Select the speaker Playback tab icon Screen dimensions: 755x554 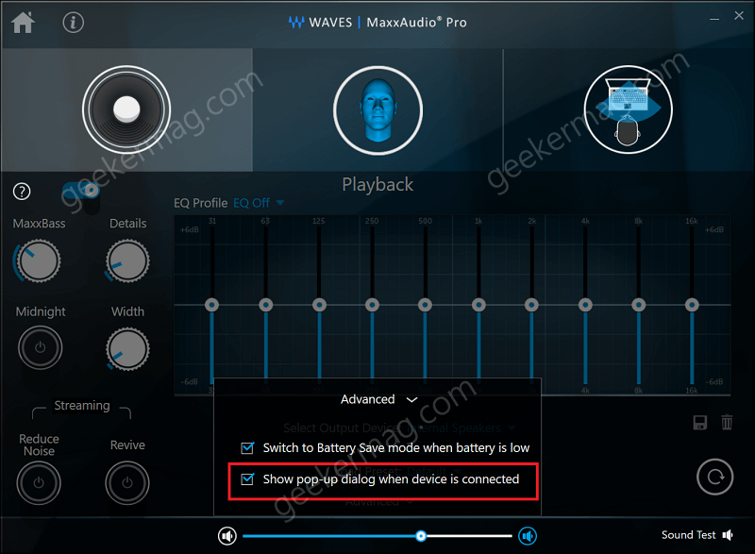[126, 109]
